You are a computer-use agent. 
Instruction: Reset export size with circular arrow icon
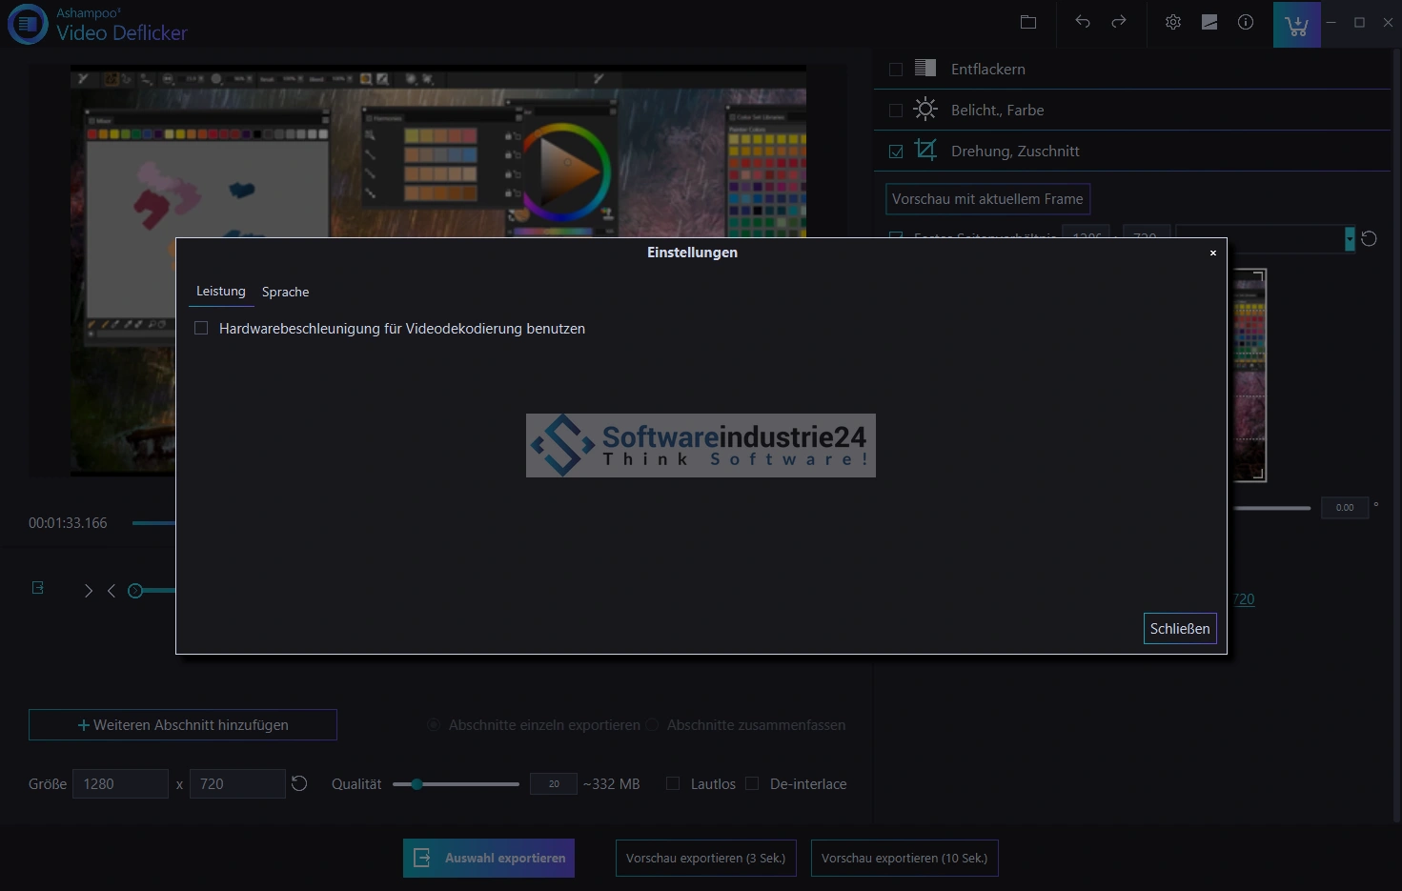pos(299,783)
